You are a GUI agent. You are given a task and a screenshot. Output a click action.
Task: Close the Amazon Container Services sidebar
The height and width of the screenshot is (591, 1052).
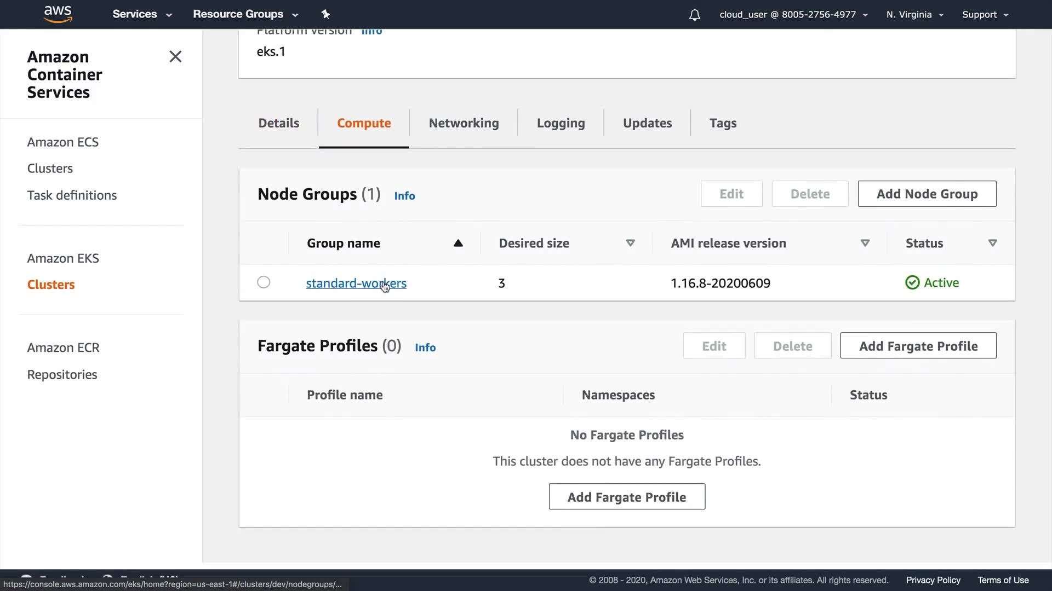pos(175,57)
